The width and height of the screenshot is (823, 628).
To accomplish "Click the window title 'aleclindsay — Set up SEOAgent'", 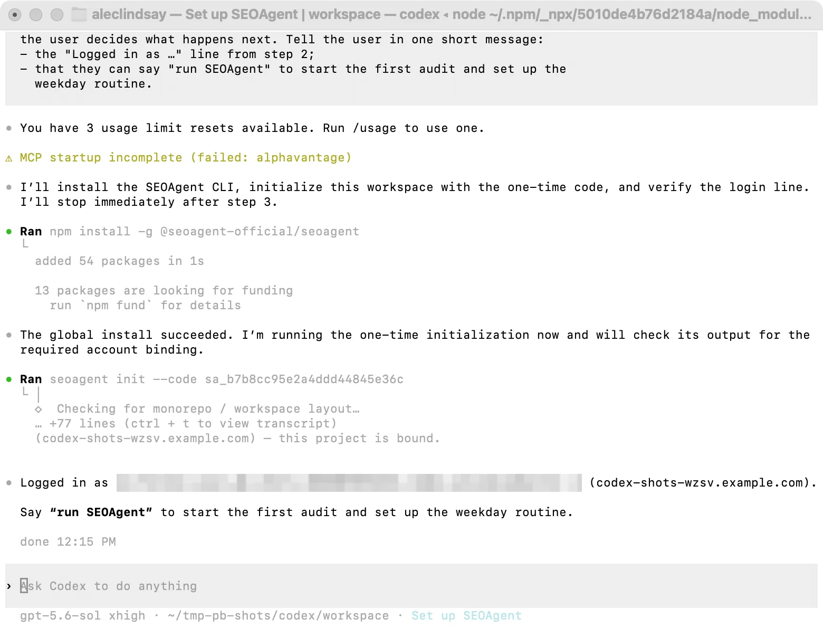I will pyautogui.click(x=195, y=14).
